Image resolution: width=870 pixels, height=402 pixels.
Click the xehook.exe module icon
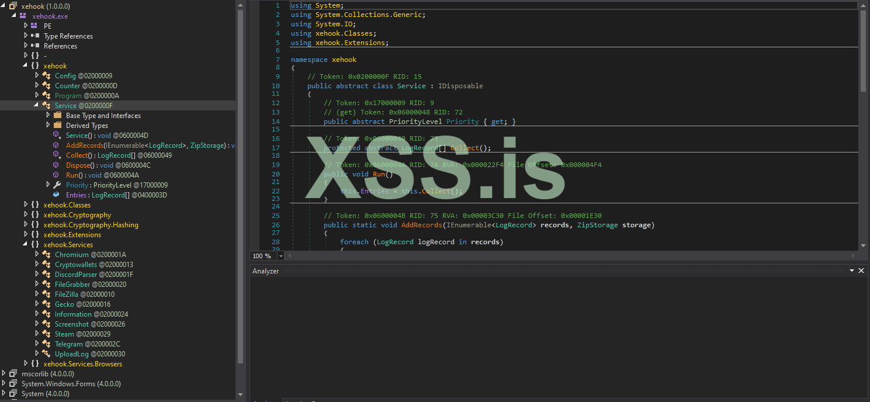click(x=24, y=16)
